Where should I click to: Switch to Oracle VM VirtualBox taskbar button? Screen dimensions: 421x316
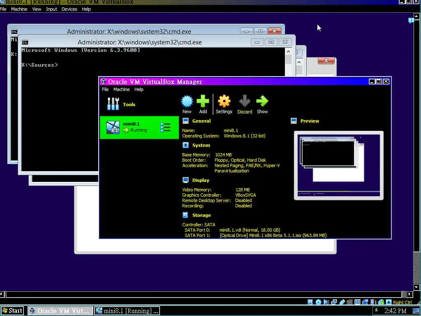[x=60, y=311]
